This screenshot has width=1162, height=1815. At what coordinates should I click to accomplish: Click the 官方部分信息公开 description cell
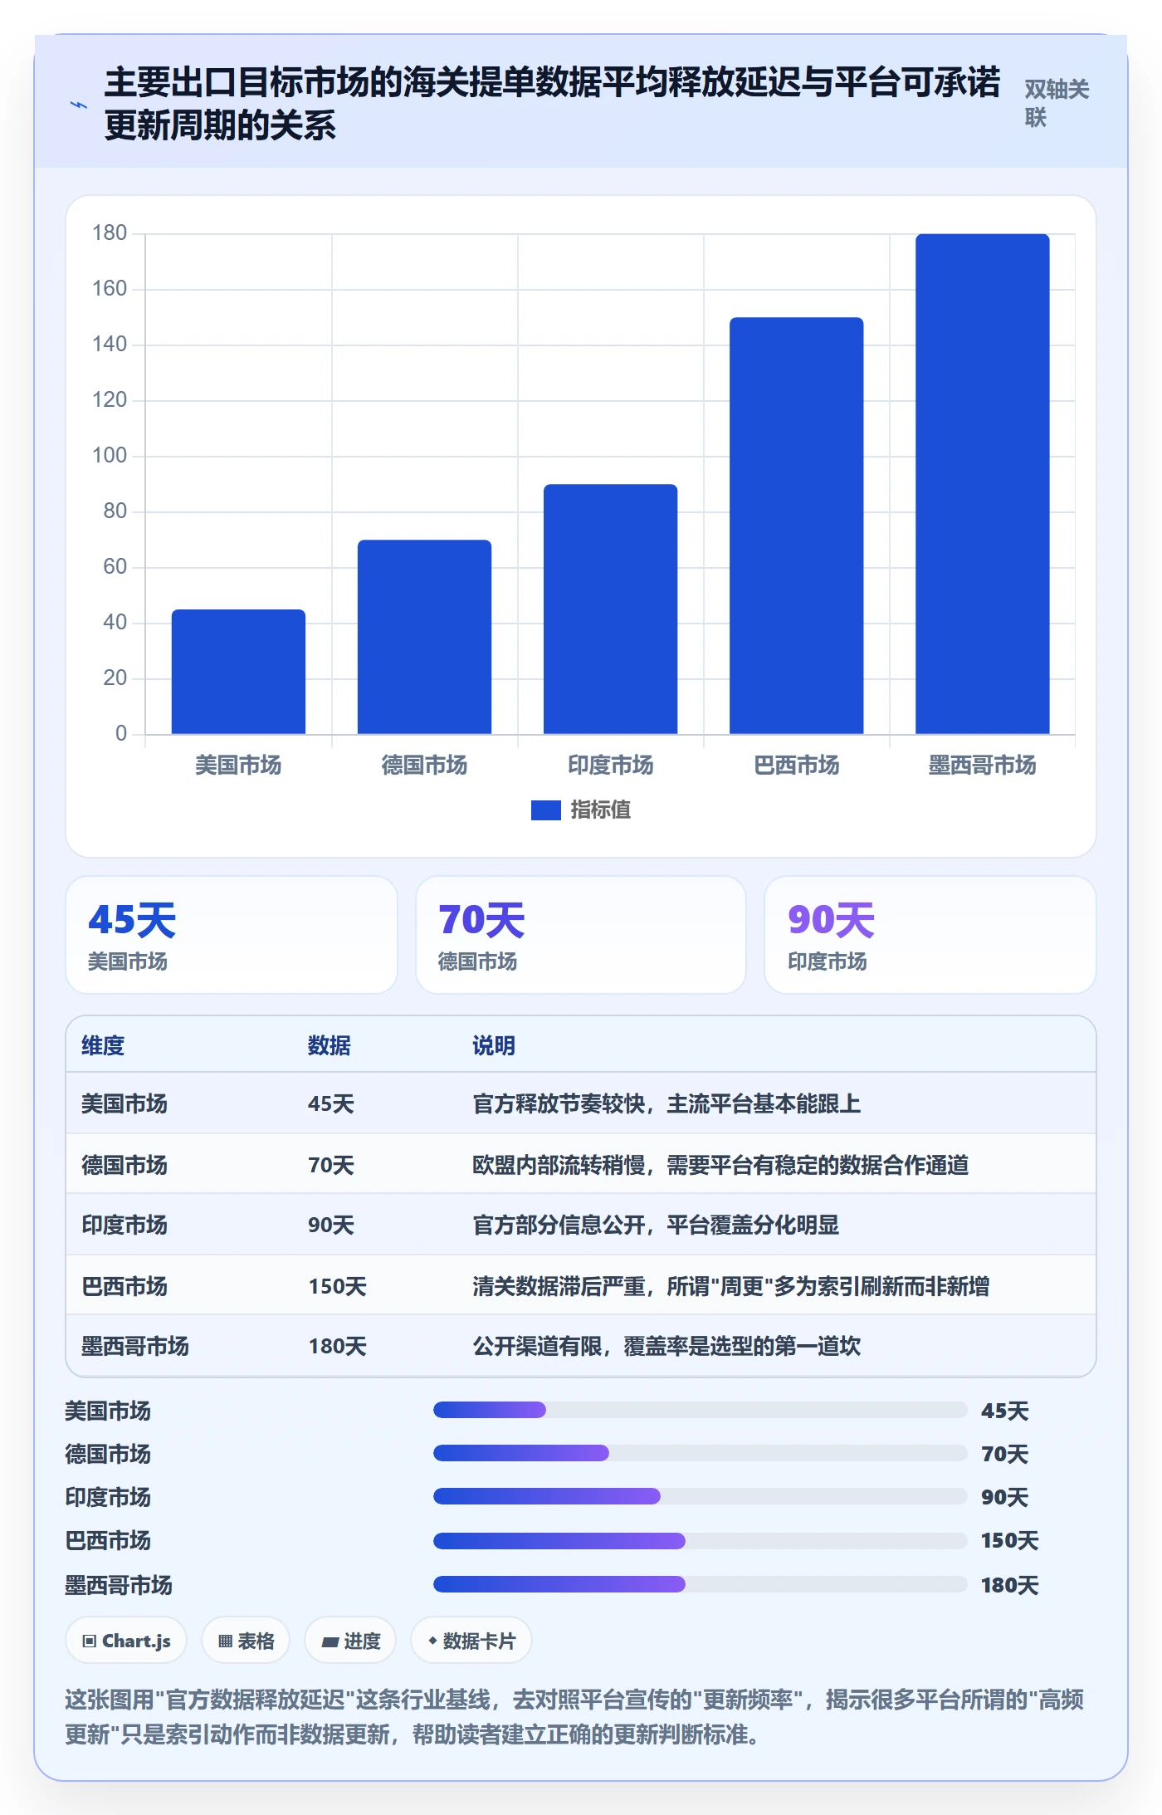pos(656,1225)
